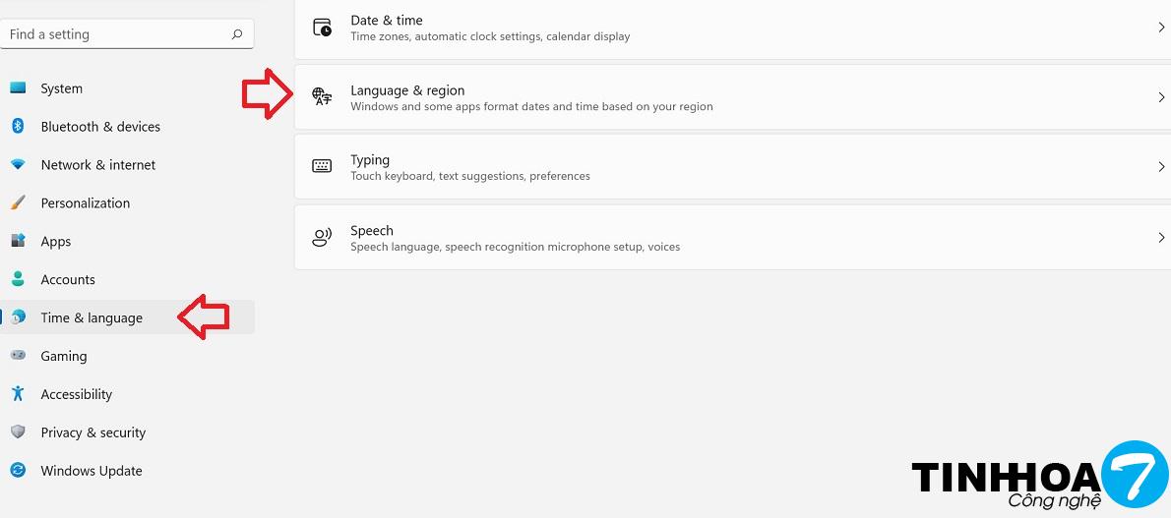This screenshot has width=1171, height=518.
Task: Open Speech settings using right chevron
Action: 1161,238
